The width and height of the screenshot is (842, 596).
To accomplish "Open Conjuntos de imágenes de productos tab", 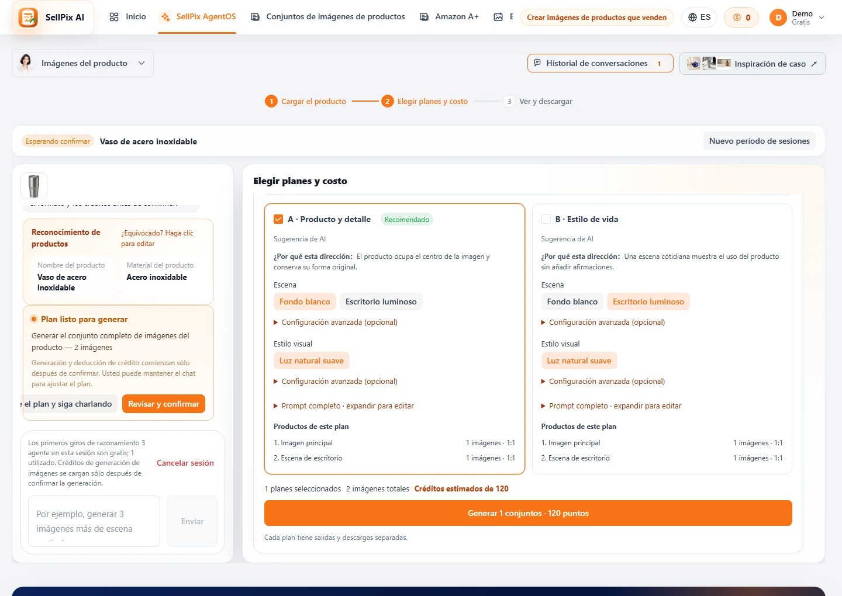I will pos(327,17).
